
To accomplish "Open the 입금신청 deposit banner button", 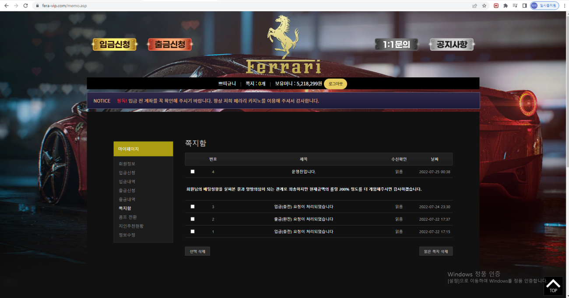I will pos(115,44).
